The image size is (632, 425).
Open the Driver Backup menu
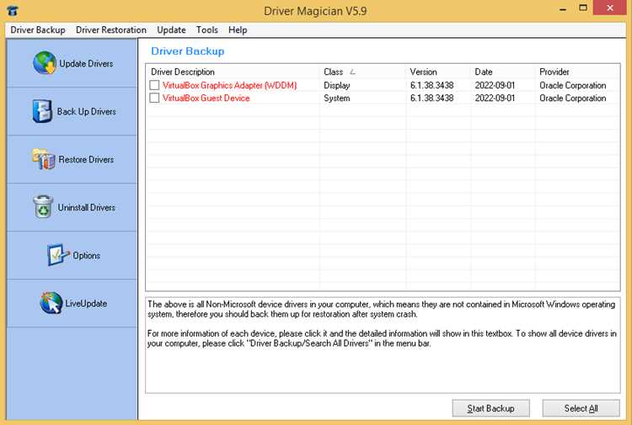pos(38,29)
